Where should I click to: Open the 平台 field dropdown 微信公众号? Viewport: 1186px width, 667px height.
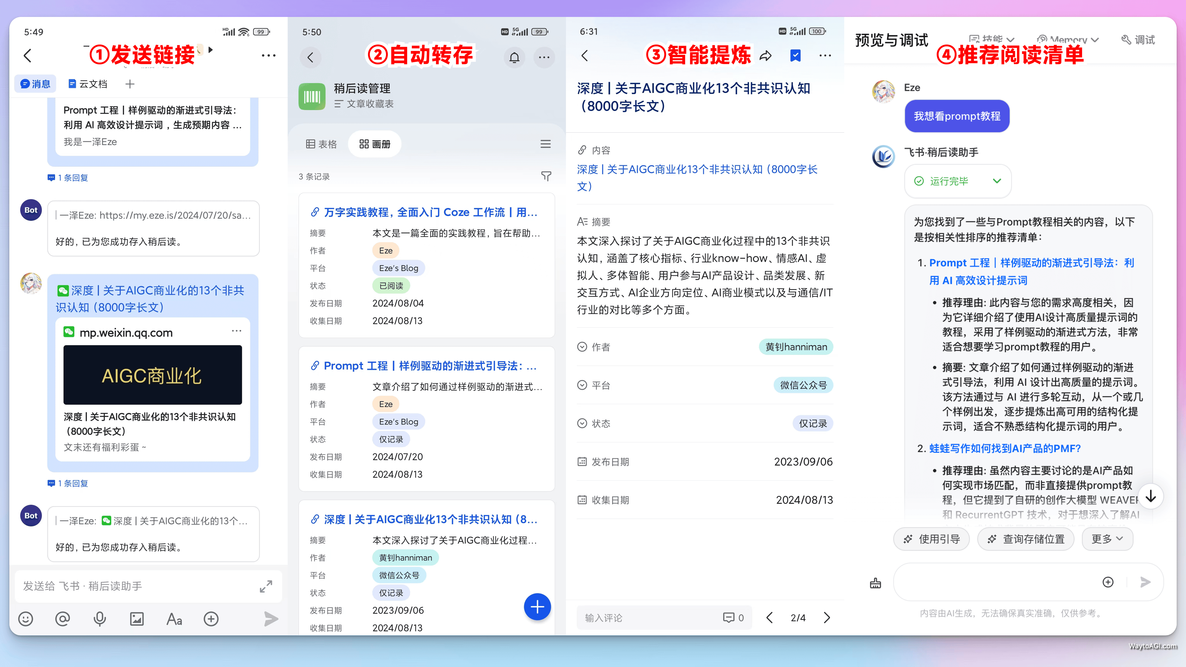(803, 385)
